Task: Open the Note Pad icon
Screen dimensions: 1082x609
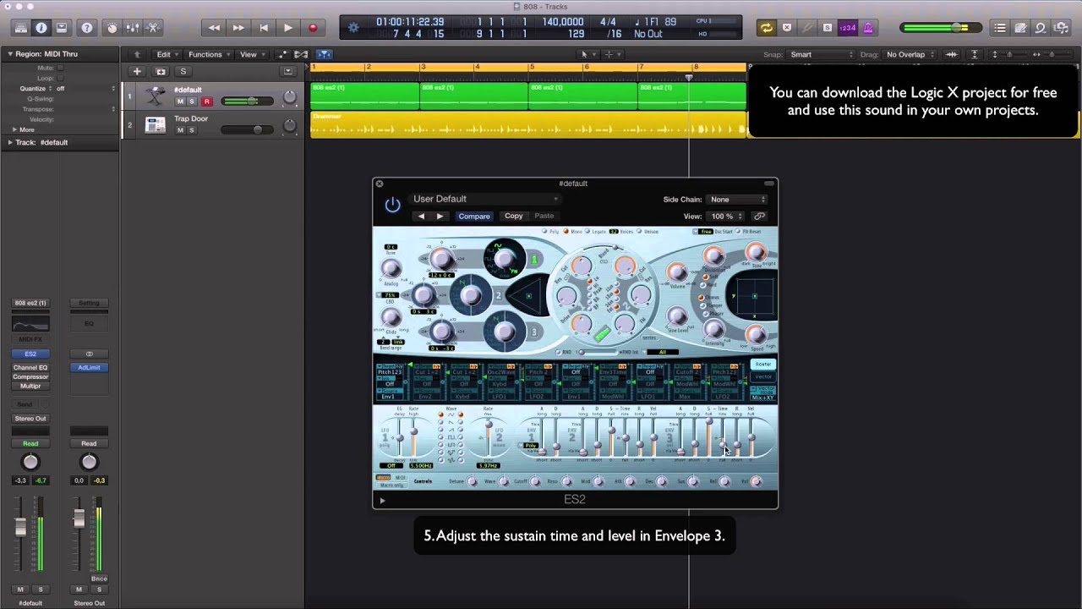Action: [1020, 28]
